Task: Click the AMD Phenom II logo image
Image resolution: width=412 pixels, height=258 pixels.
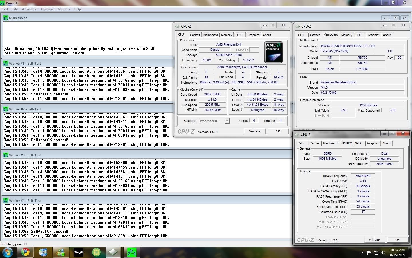Action: [x=273, y=52]
